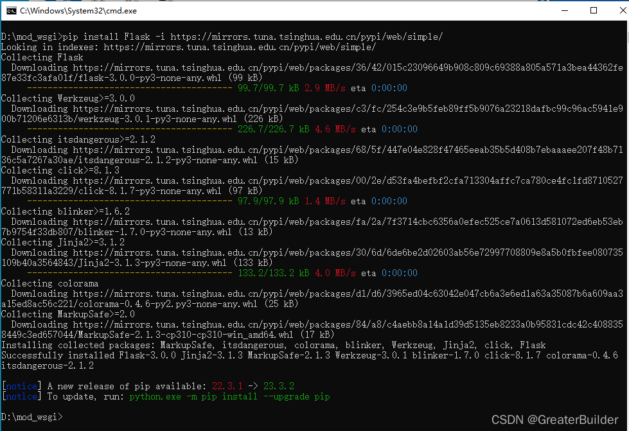Click the Successfully installed Flask-3.0.0 line

(308, 355)
